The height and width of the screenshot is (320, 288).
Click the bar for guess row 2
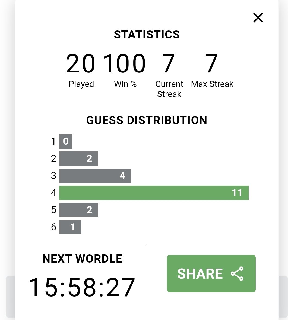pyautogui.click(x=78, y=159)
